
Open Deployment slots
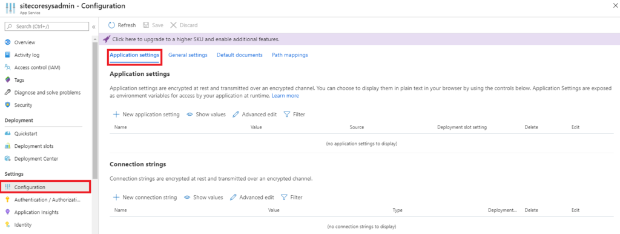tap(34, 146)
